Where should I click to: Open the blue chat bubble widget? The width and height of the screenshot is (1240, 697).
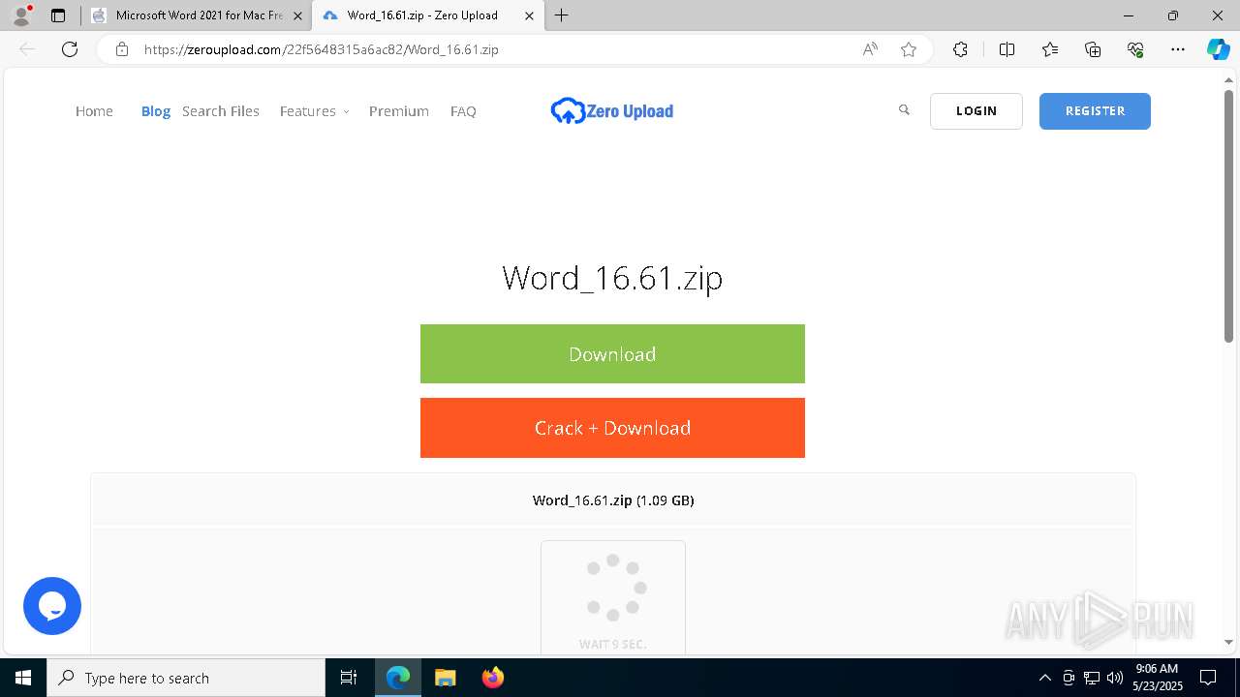point(52,606)
